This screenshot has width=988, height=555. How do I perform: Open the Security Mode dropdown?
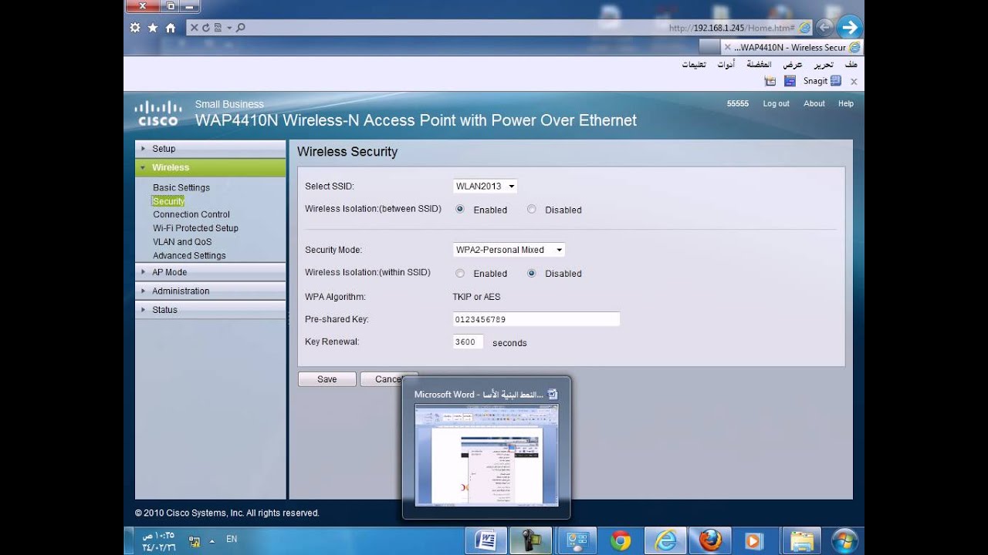tap(509, 250)
